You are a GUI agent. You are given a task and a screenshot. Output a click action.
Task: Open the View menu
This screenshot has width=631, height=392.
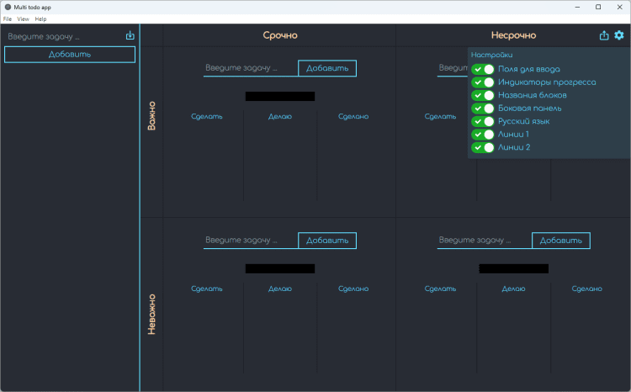pyautogui.click(x=23, y=19)
